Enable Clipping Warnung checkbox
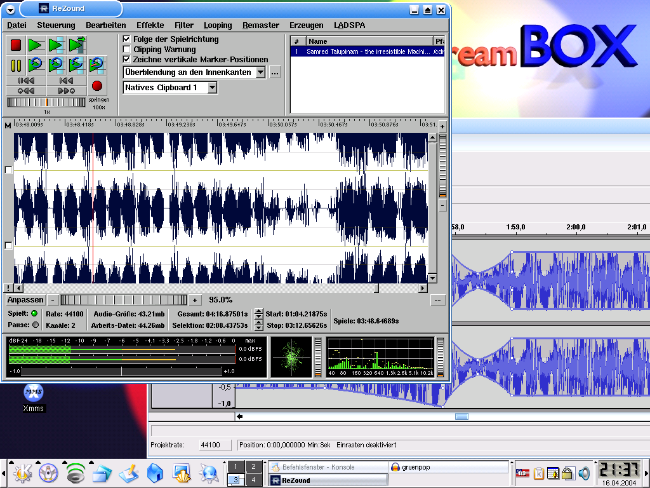Screen dimensions: 650x488 127,50
